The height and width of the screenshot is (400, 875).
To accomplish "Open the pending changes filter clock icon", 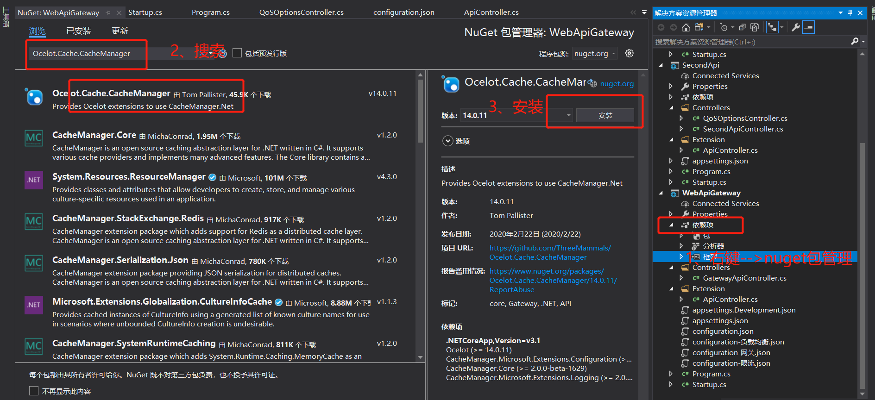I will 724,27.
